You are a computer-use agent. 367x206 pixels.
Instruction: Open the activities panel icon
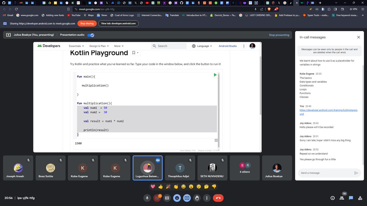click(360, 198)
